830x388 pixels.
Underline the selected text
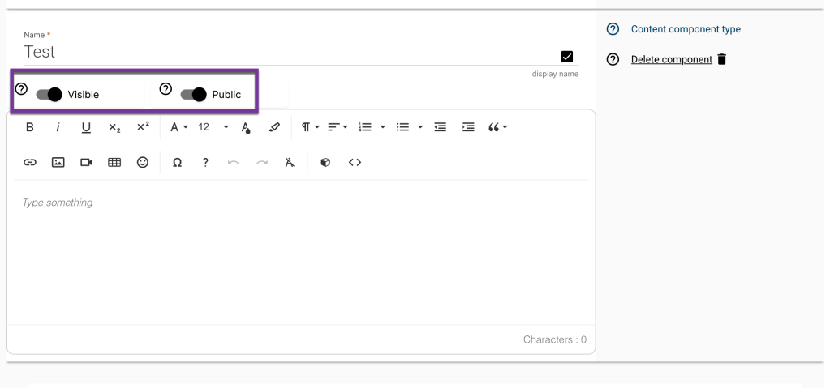tap(86, 127)
